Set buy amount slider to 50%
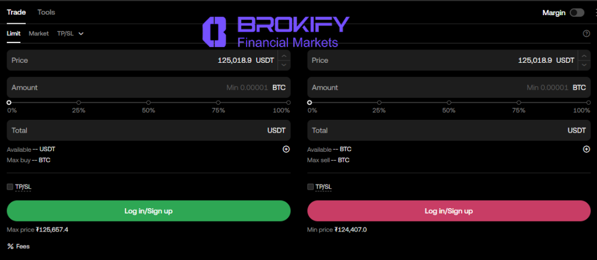Image resolution: width=597 pixels, height=260 pixels. click(x=149, y=102)
